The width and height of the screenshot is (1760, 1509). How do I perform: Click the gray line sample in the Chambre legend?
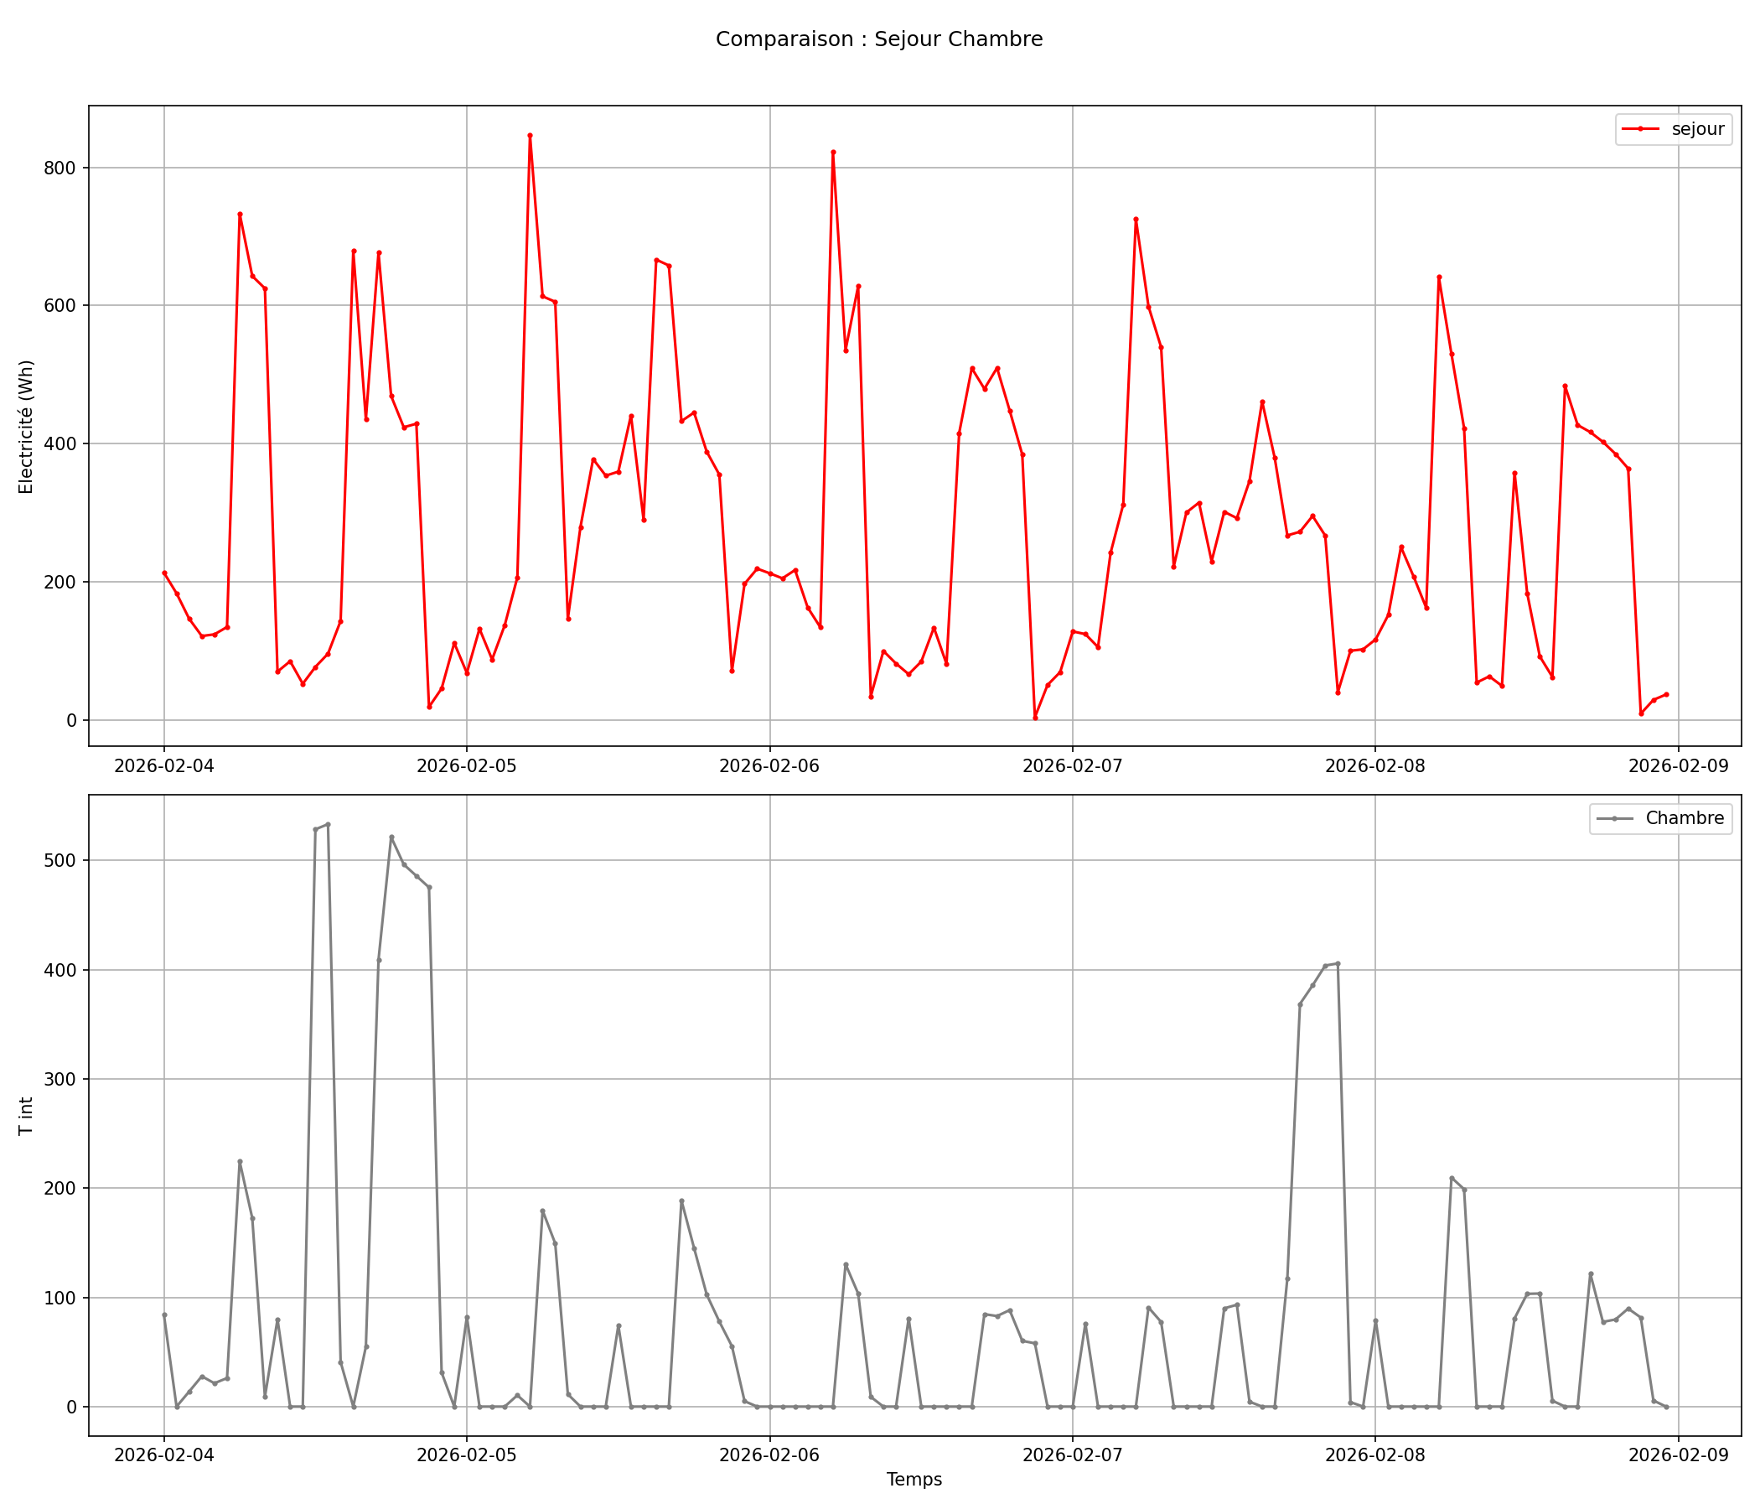tap(1614, 818)
